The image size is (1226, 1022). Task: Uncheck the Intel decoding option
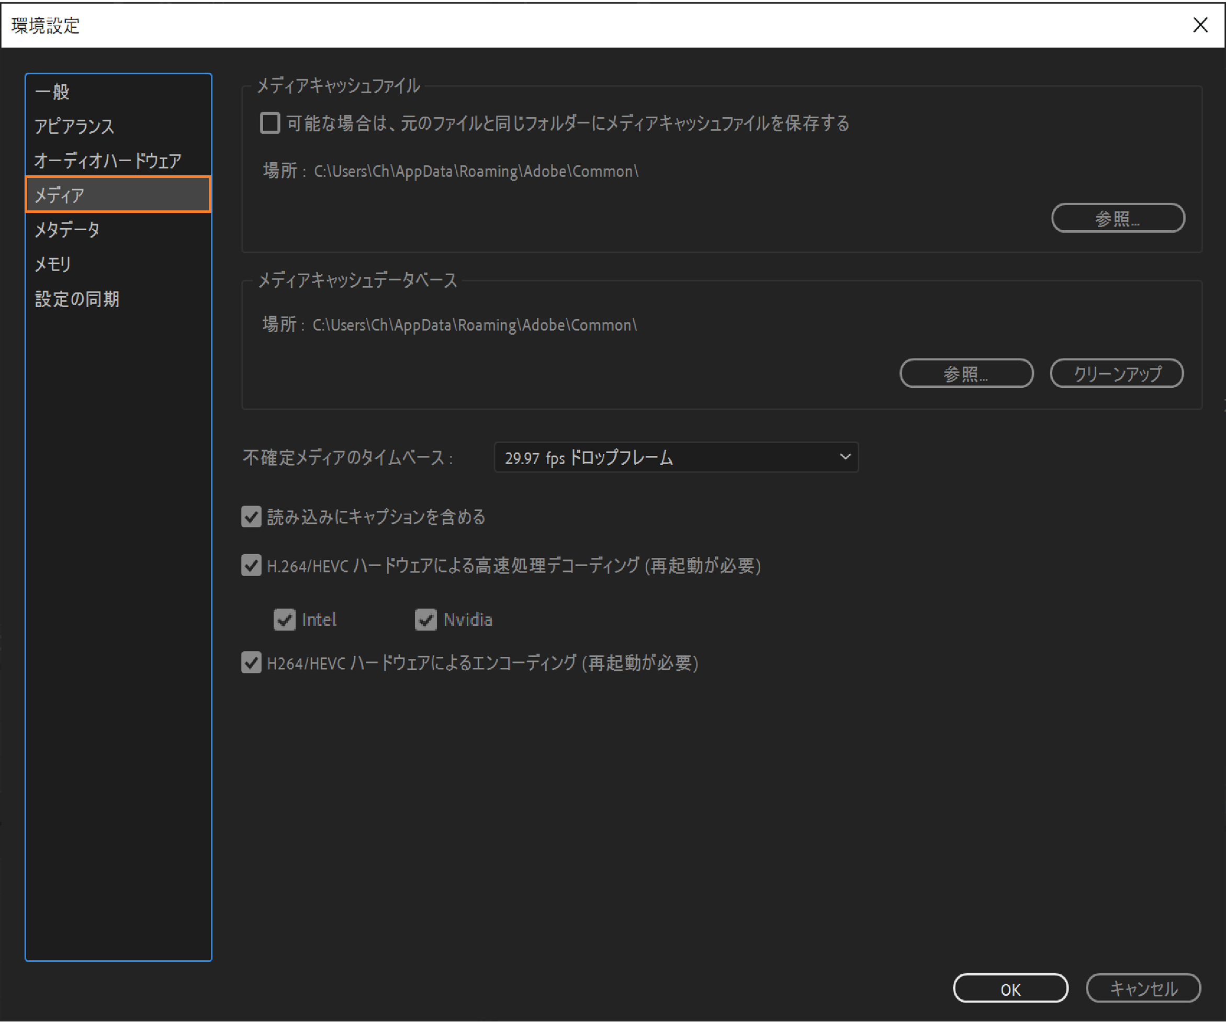284,620
